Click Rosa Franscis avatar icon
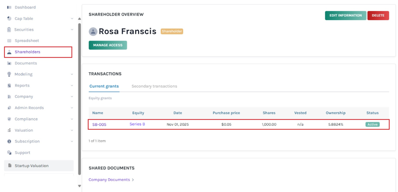Image resolution: width=398 pixels, height=192 pixels. pos(93,32)
